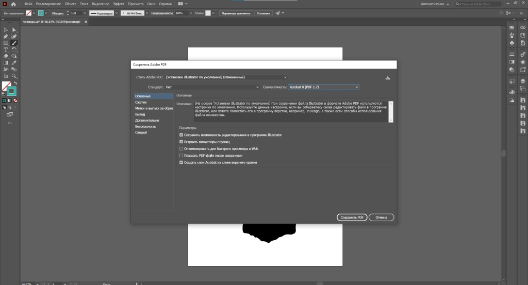Open workspace Автоматизация dropdown
The height and width of the screenshot is (285, 528).
[435, 4]
